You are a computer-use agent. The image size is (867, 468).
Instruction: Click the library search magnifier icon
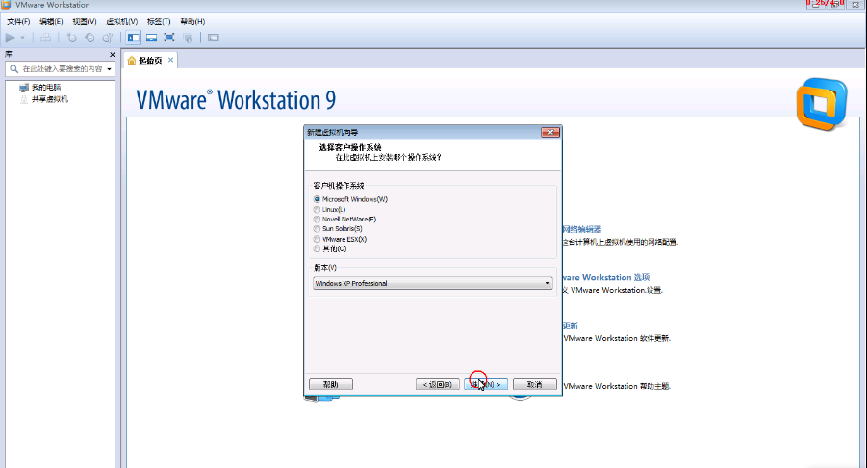[13, 69]
